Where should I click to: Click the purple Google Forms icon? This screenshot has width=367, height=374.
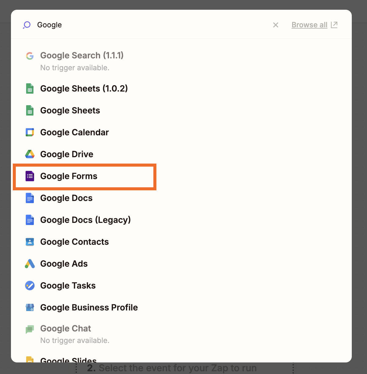tap(30, 176)
